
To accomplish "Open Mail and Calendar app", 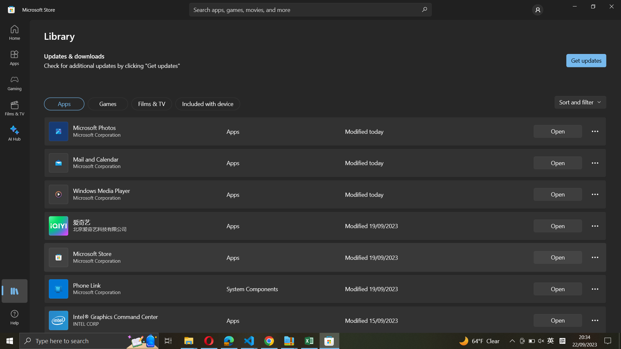I will point(557,163).
